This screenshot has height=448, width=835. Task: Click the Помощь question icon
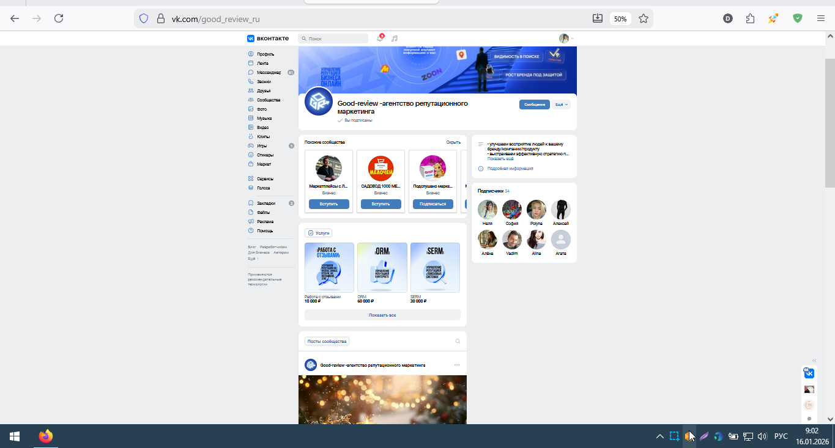coord(251,230)
